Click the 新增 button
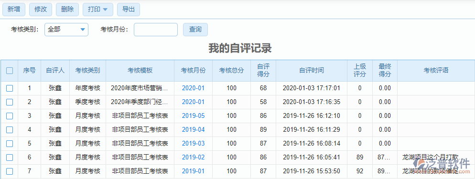475x179 pixels. pyautogui.click(x=14, y=10)
